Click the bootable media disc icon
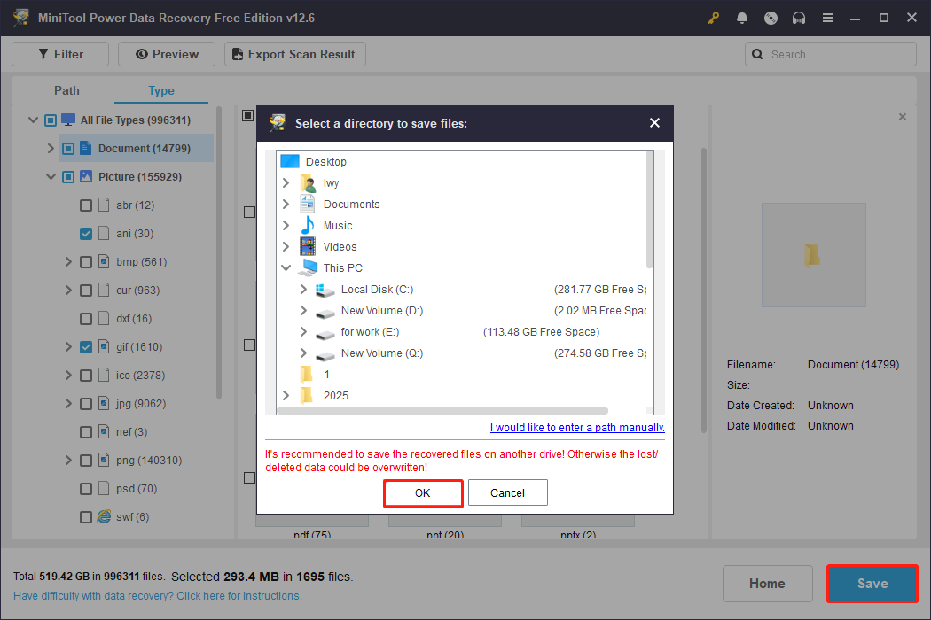Image resolution: width=931 pixels, height=620 pixels. pyautogui.click(x=771, y=18)
